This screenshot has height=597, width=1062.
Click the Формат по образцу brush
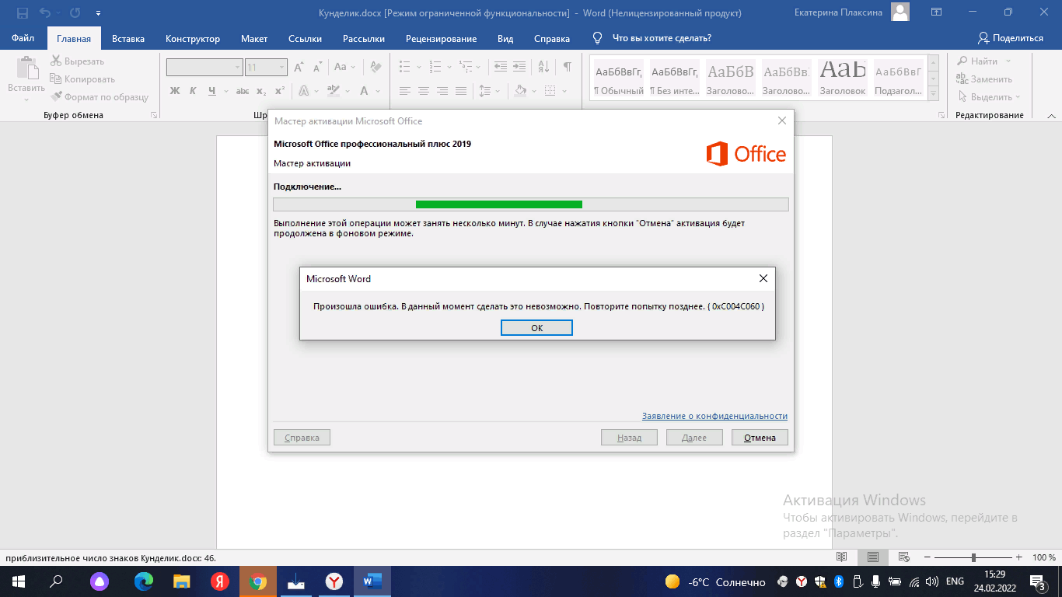click(x=100, y=97)
